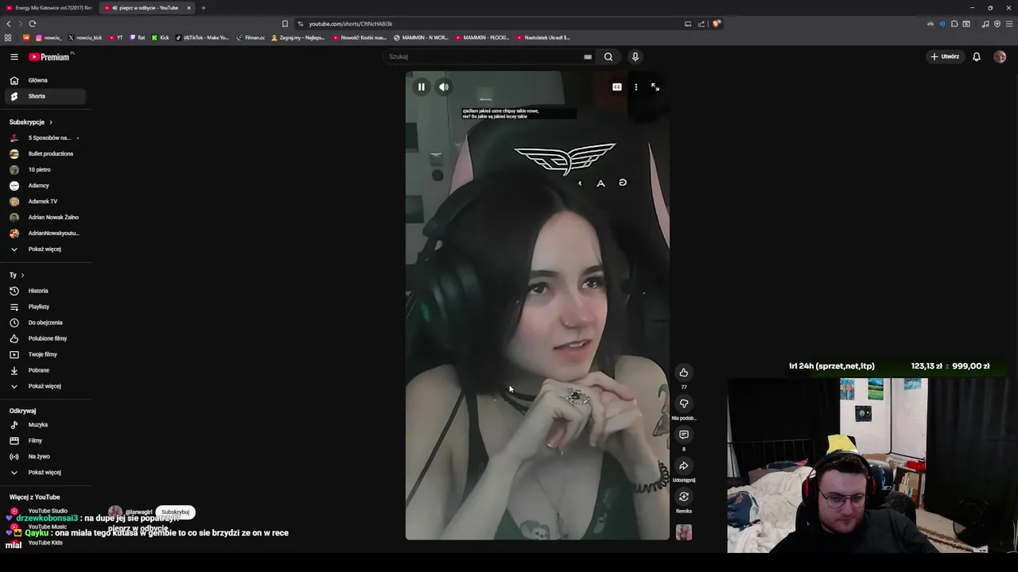This screenshot has width=1018, height=572.
Task: Open Historia watch history
Action: pyautogui.click(x=45, y=291)
